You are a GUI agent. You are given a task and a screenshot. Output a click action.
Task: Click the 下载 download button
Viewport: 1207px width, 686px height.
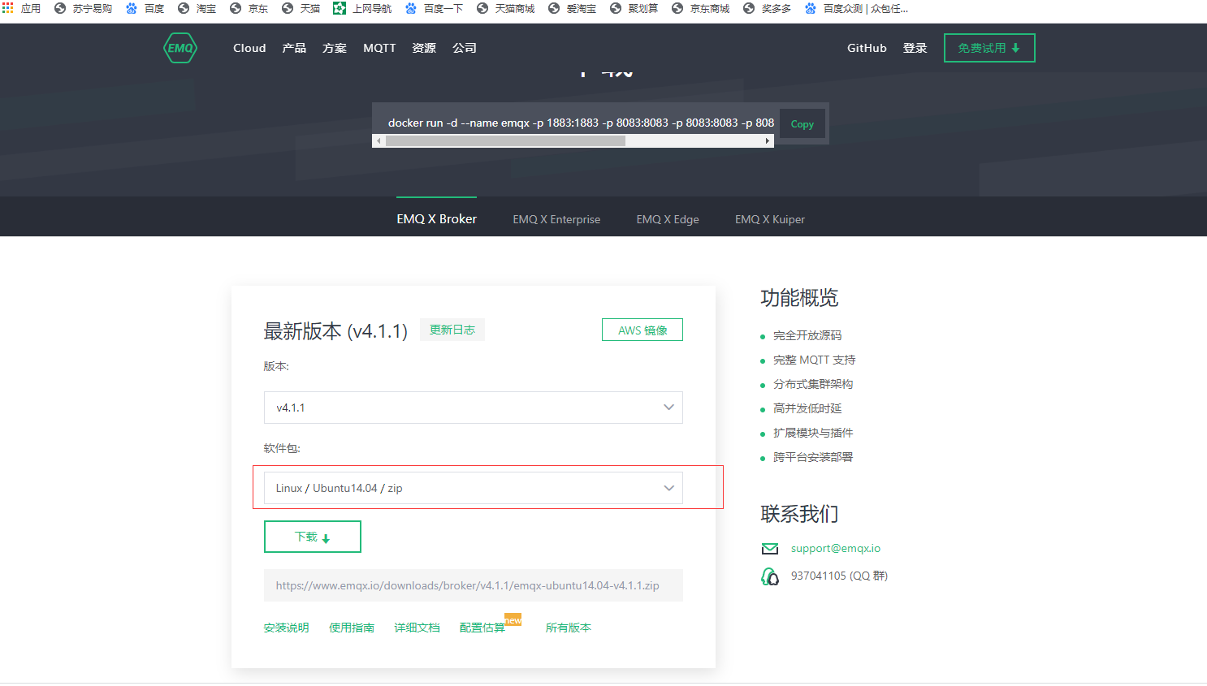point(313,537)
